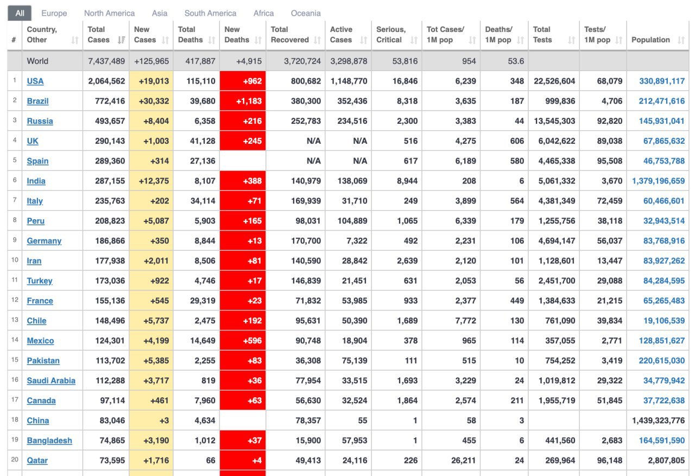Click Germany population link 83,768,916

(x=664, y=241)
